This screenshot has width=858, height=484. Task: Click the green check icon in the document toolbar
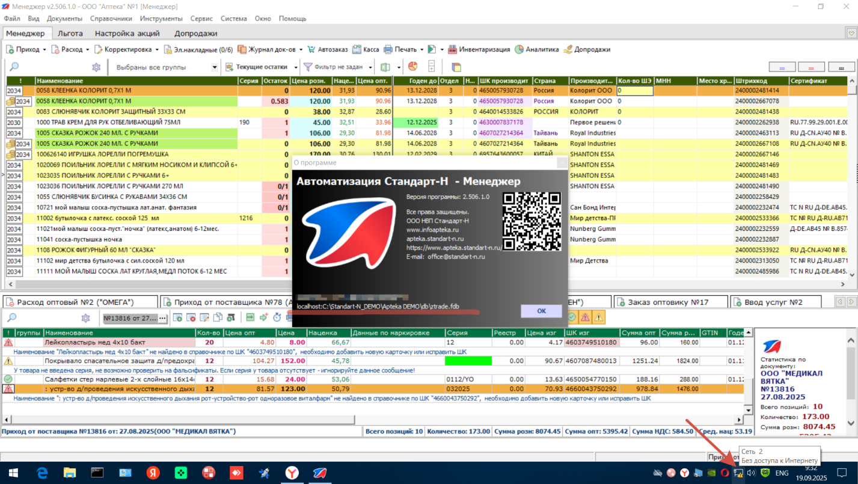(572, 317)
